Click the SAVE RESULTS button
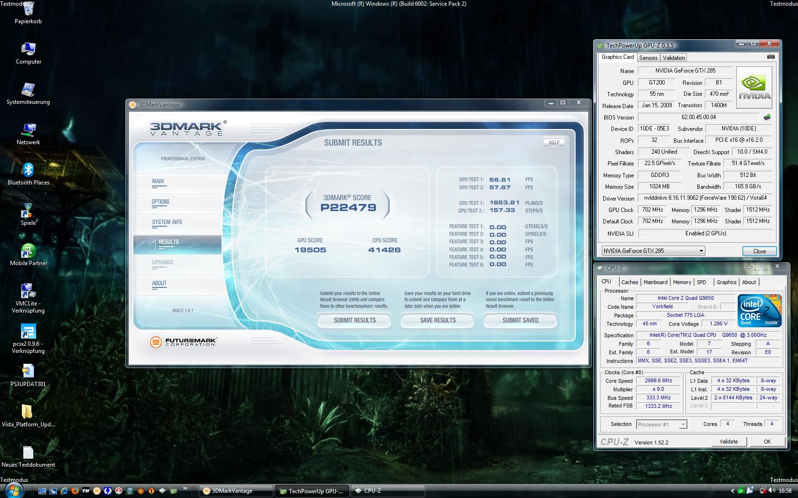 pyautogui.click(x=437, y=321)
